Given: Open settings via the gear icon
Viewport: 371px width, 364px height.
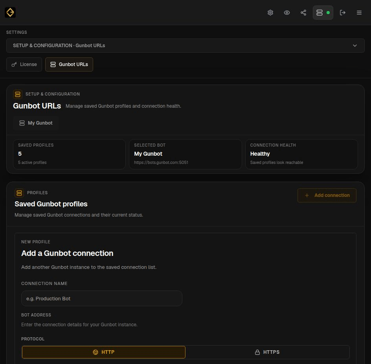Looking at the screenshot, I should pyautogui.click(x=270, y=13).
